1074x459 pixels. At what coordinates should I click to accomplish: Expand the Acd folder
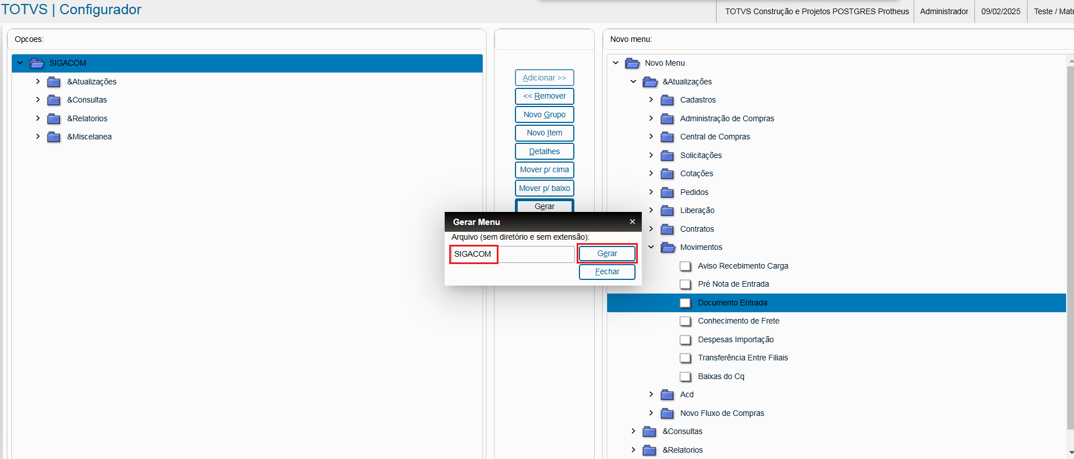click(x=651, y=394)
